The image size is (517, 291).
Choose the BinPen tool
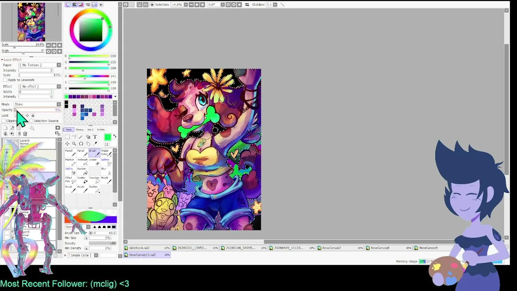pyautogui.click(x=95, y=189)
